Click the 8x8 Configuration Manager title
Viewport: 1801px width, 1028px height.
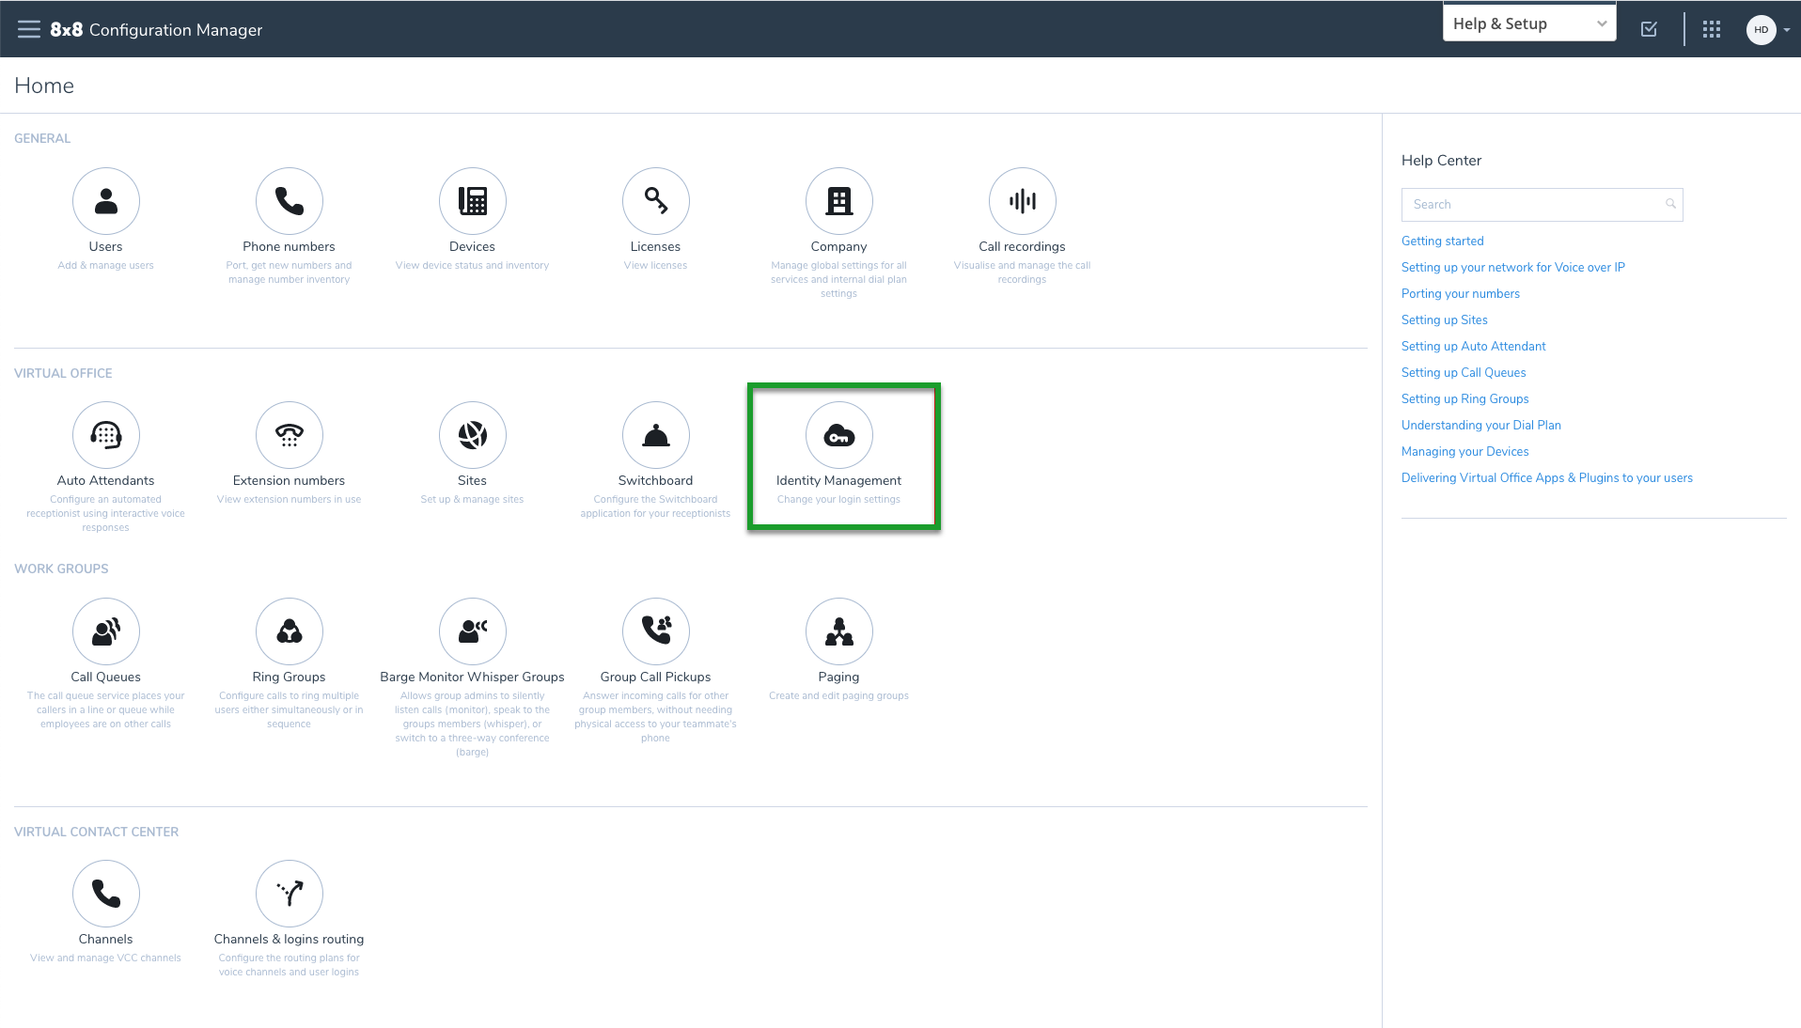click(156, 30)
